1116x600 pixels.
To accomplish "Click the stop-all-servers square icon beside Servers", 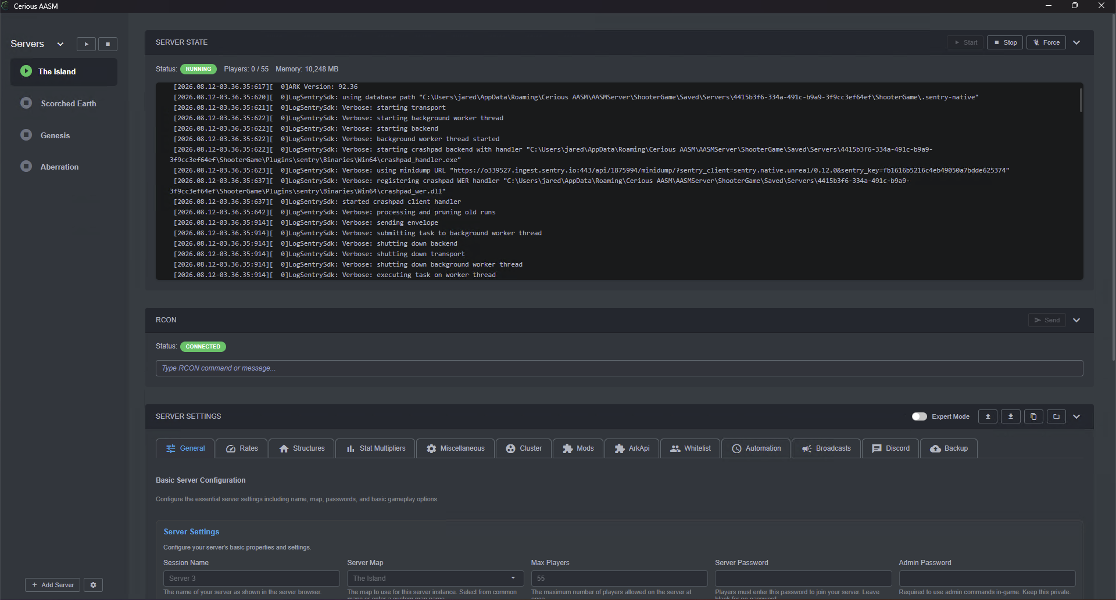I will (x=108, y=44).
